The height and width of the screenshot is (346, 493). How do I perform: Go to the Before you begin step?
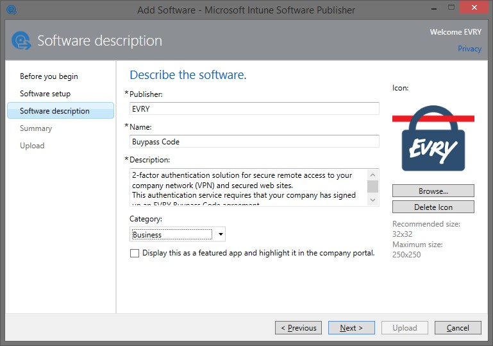[49, 76]
